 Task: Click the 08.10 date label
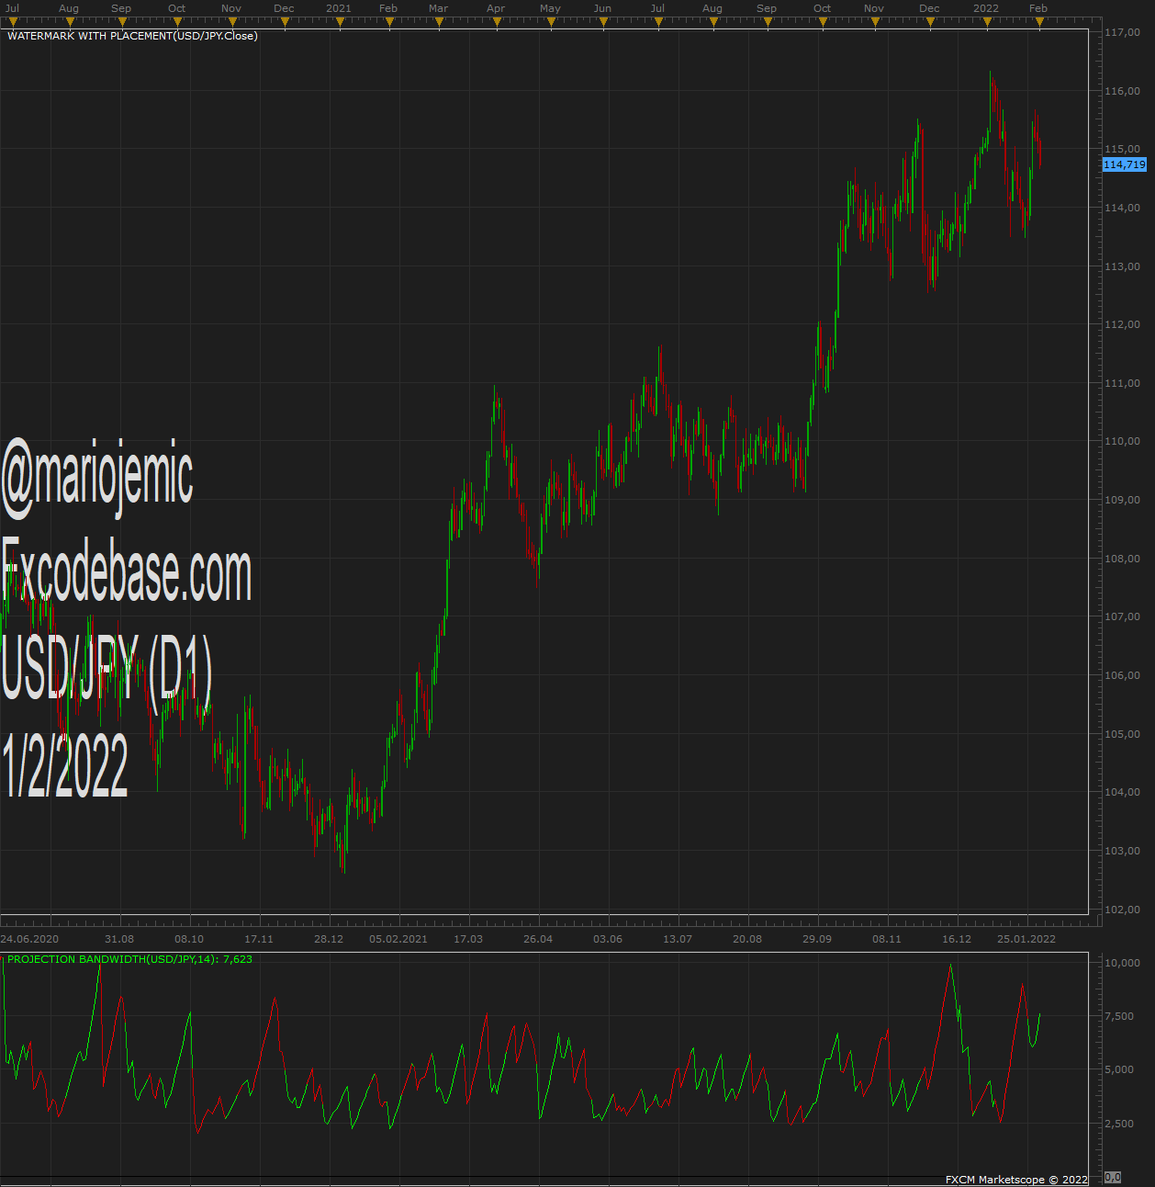(189, 939)
